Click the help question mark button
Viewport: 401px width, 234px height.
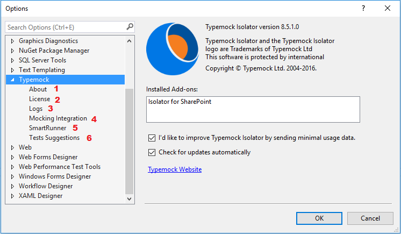[363, 9]
